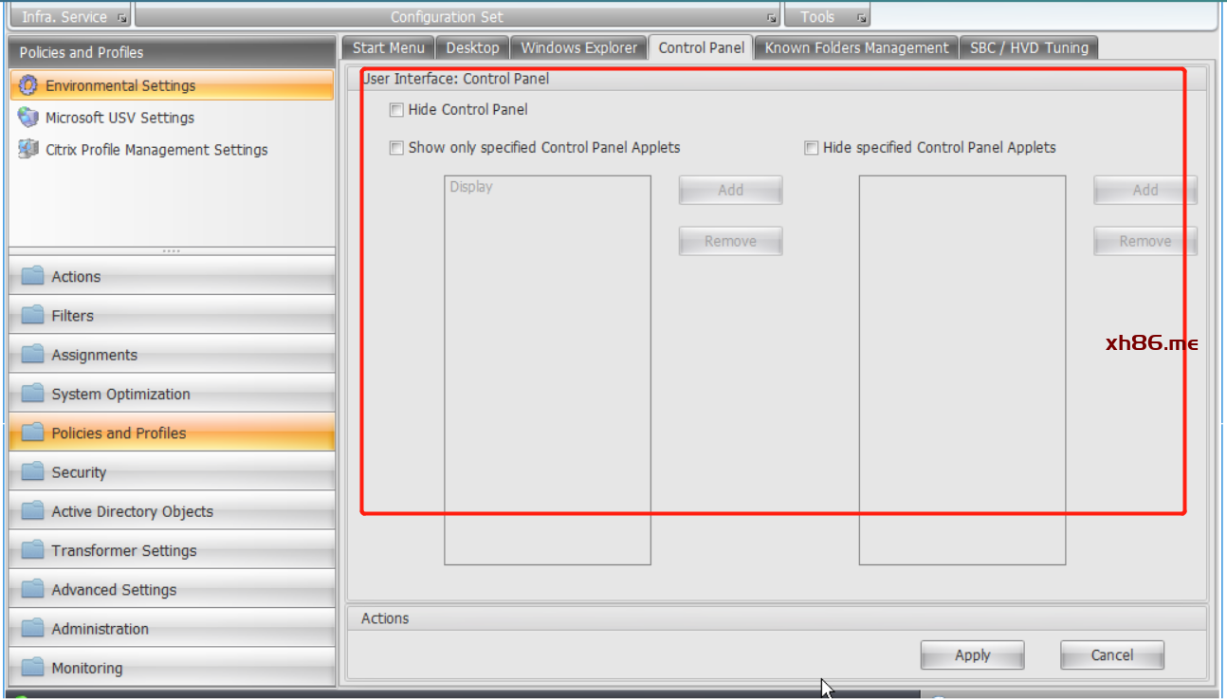Click the Actions folder icon

click(x=33, y=276)
